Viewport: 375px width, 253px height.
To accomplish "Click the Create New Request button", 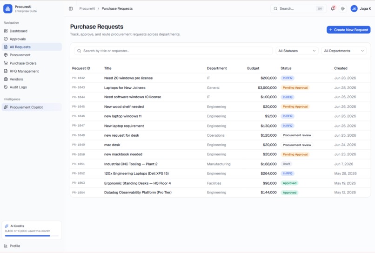I will [348, 30].
